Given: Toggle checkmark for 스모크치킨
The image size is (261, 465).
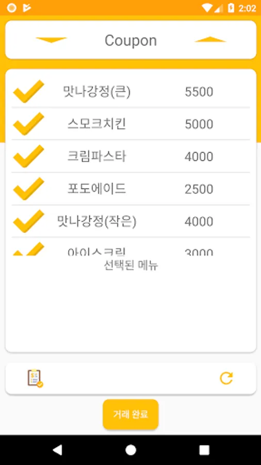Looking at the screenshot, I should (x=29, y=123).
